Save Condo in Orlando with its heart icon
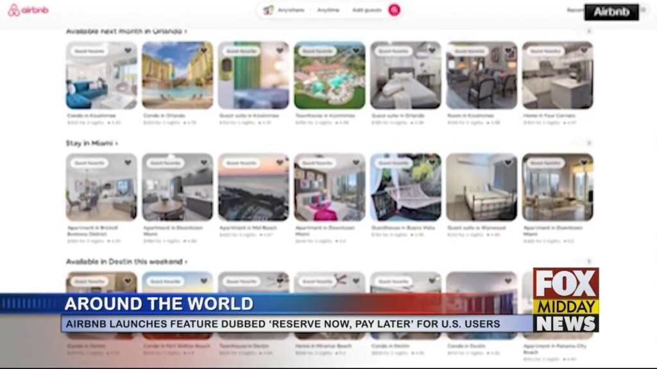The width and height of the screenshot is (657, 369). 203,51
